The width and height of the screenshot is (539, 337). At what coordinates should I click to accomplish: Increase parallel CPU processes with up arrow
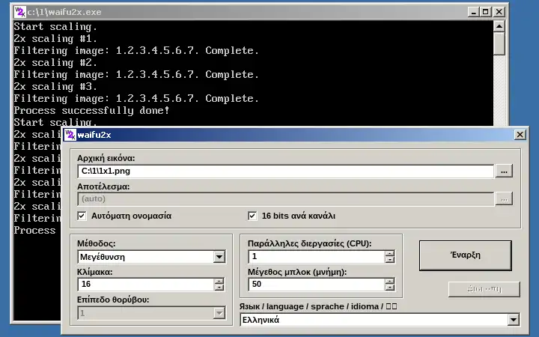[x=389, y=253]
